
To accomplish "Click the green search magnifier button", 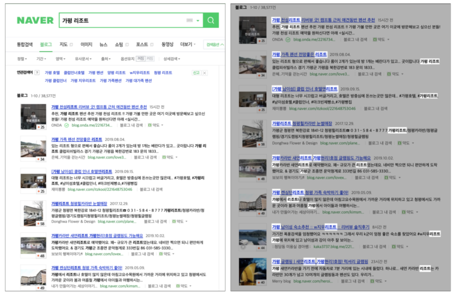I will pos(211,20).
